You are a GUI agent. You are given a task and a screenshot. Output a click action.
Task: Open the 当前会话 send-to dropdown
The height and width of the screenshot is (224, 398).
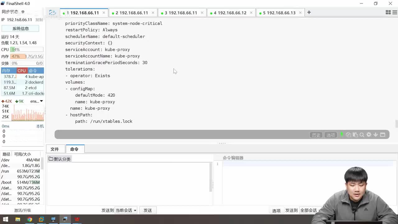pyautogui.click(x=126, y=210)
